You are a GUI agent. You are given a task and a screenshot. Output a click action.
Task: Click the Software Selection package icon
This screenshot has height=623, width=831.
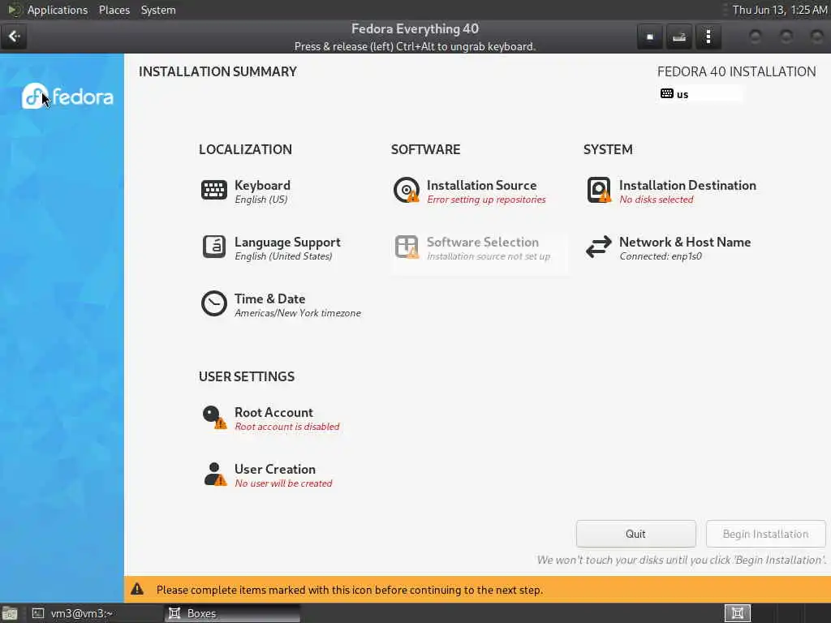407,247
